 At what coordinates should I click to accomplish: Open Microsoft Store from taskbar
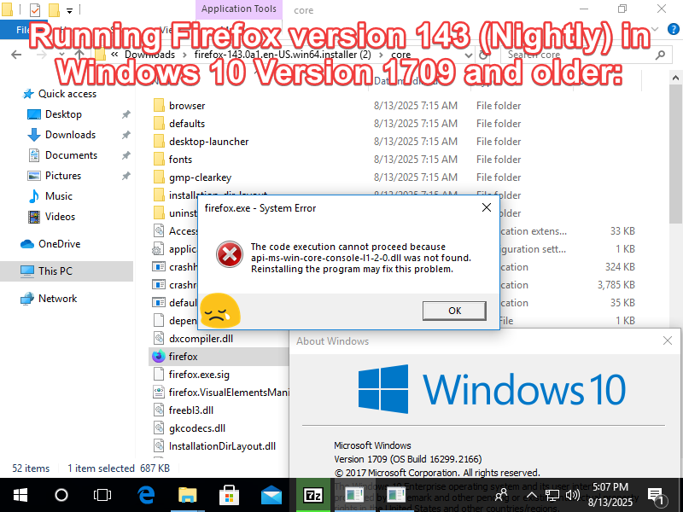(229, 495)
